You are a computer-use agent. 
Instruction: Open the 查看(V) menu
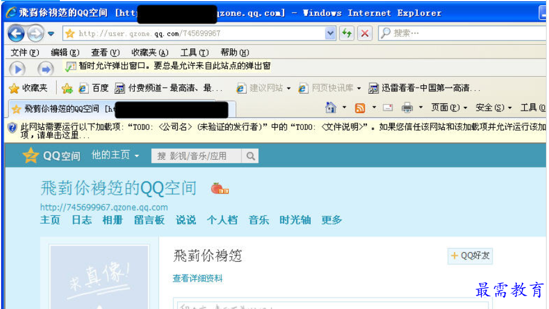click(x=105, y=53)
